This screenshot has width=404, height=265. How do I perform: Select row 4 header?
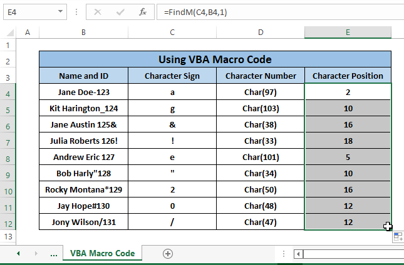[8, 92]
